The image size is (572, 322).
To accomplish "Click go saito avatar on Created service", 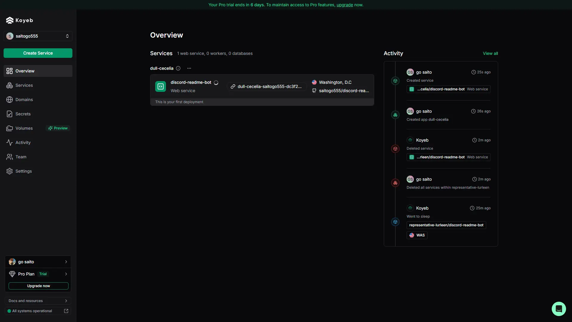I will (410, 72).
